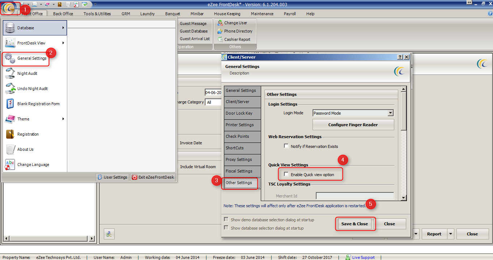
Task: Click Registration book icon in quick access toolbar
Action: (60, 4)
